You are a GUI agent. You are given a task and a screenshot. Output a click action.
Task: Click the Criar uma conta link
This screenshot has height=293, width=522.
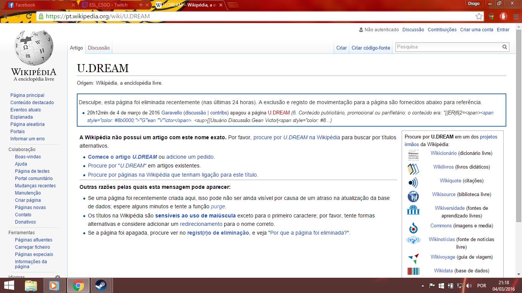tap(477, 30)
